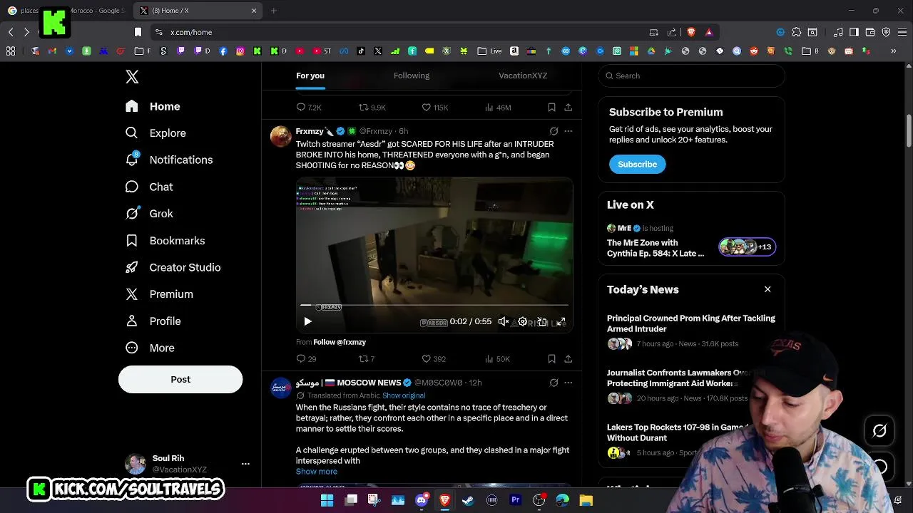Toggle picture-in-picture on Frxmzy video
Screen dimensions: 913x513
(542, 321)
